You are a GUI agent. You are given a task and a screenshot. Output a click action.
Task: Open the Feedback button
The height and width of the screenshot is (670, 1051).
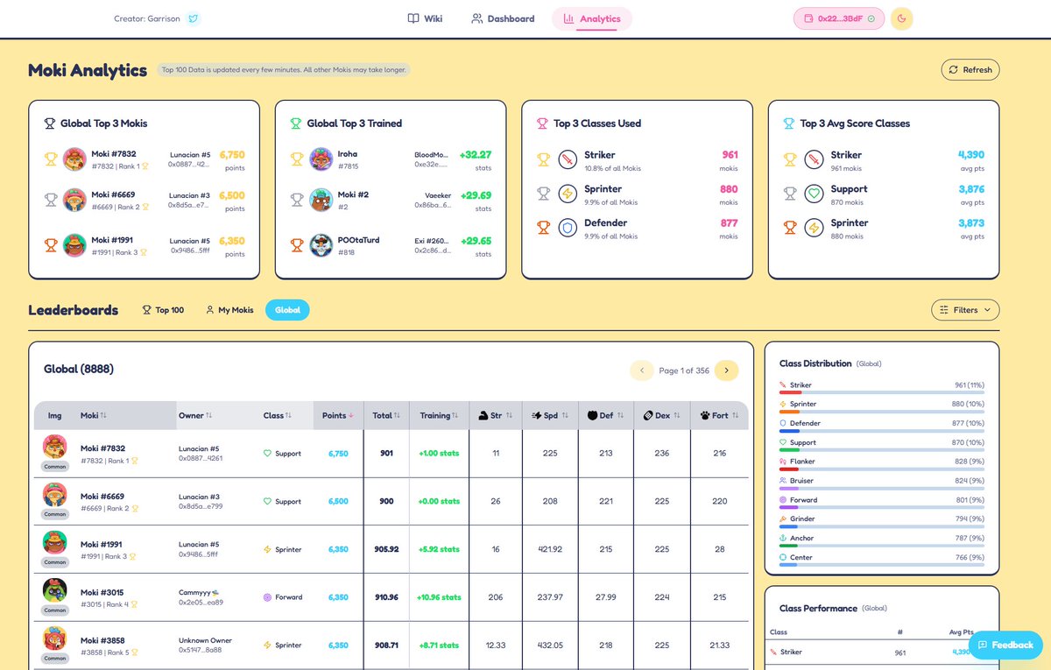pos(1005,645)
